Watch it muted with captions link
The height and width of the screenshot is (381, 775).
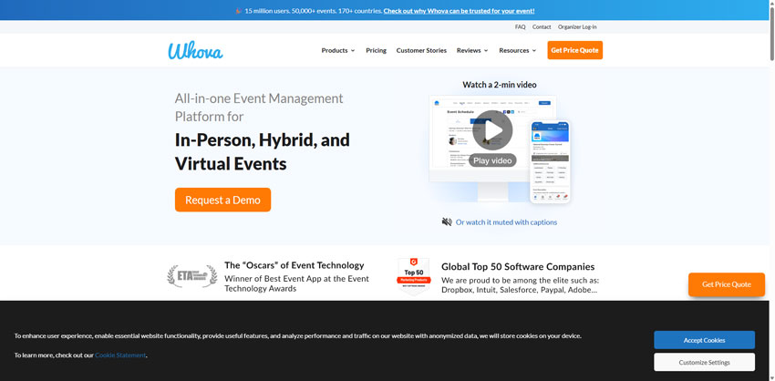click(x=506, y=222)
